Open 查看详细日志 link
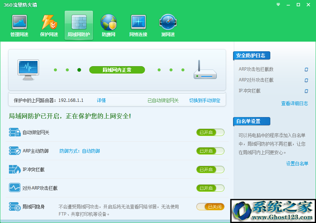Screen dimensions: 316x223 point(294,104)
